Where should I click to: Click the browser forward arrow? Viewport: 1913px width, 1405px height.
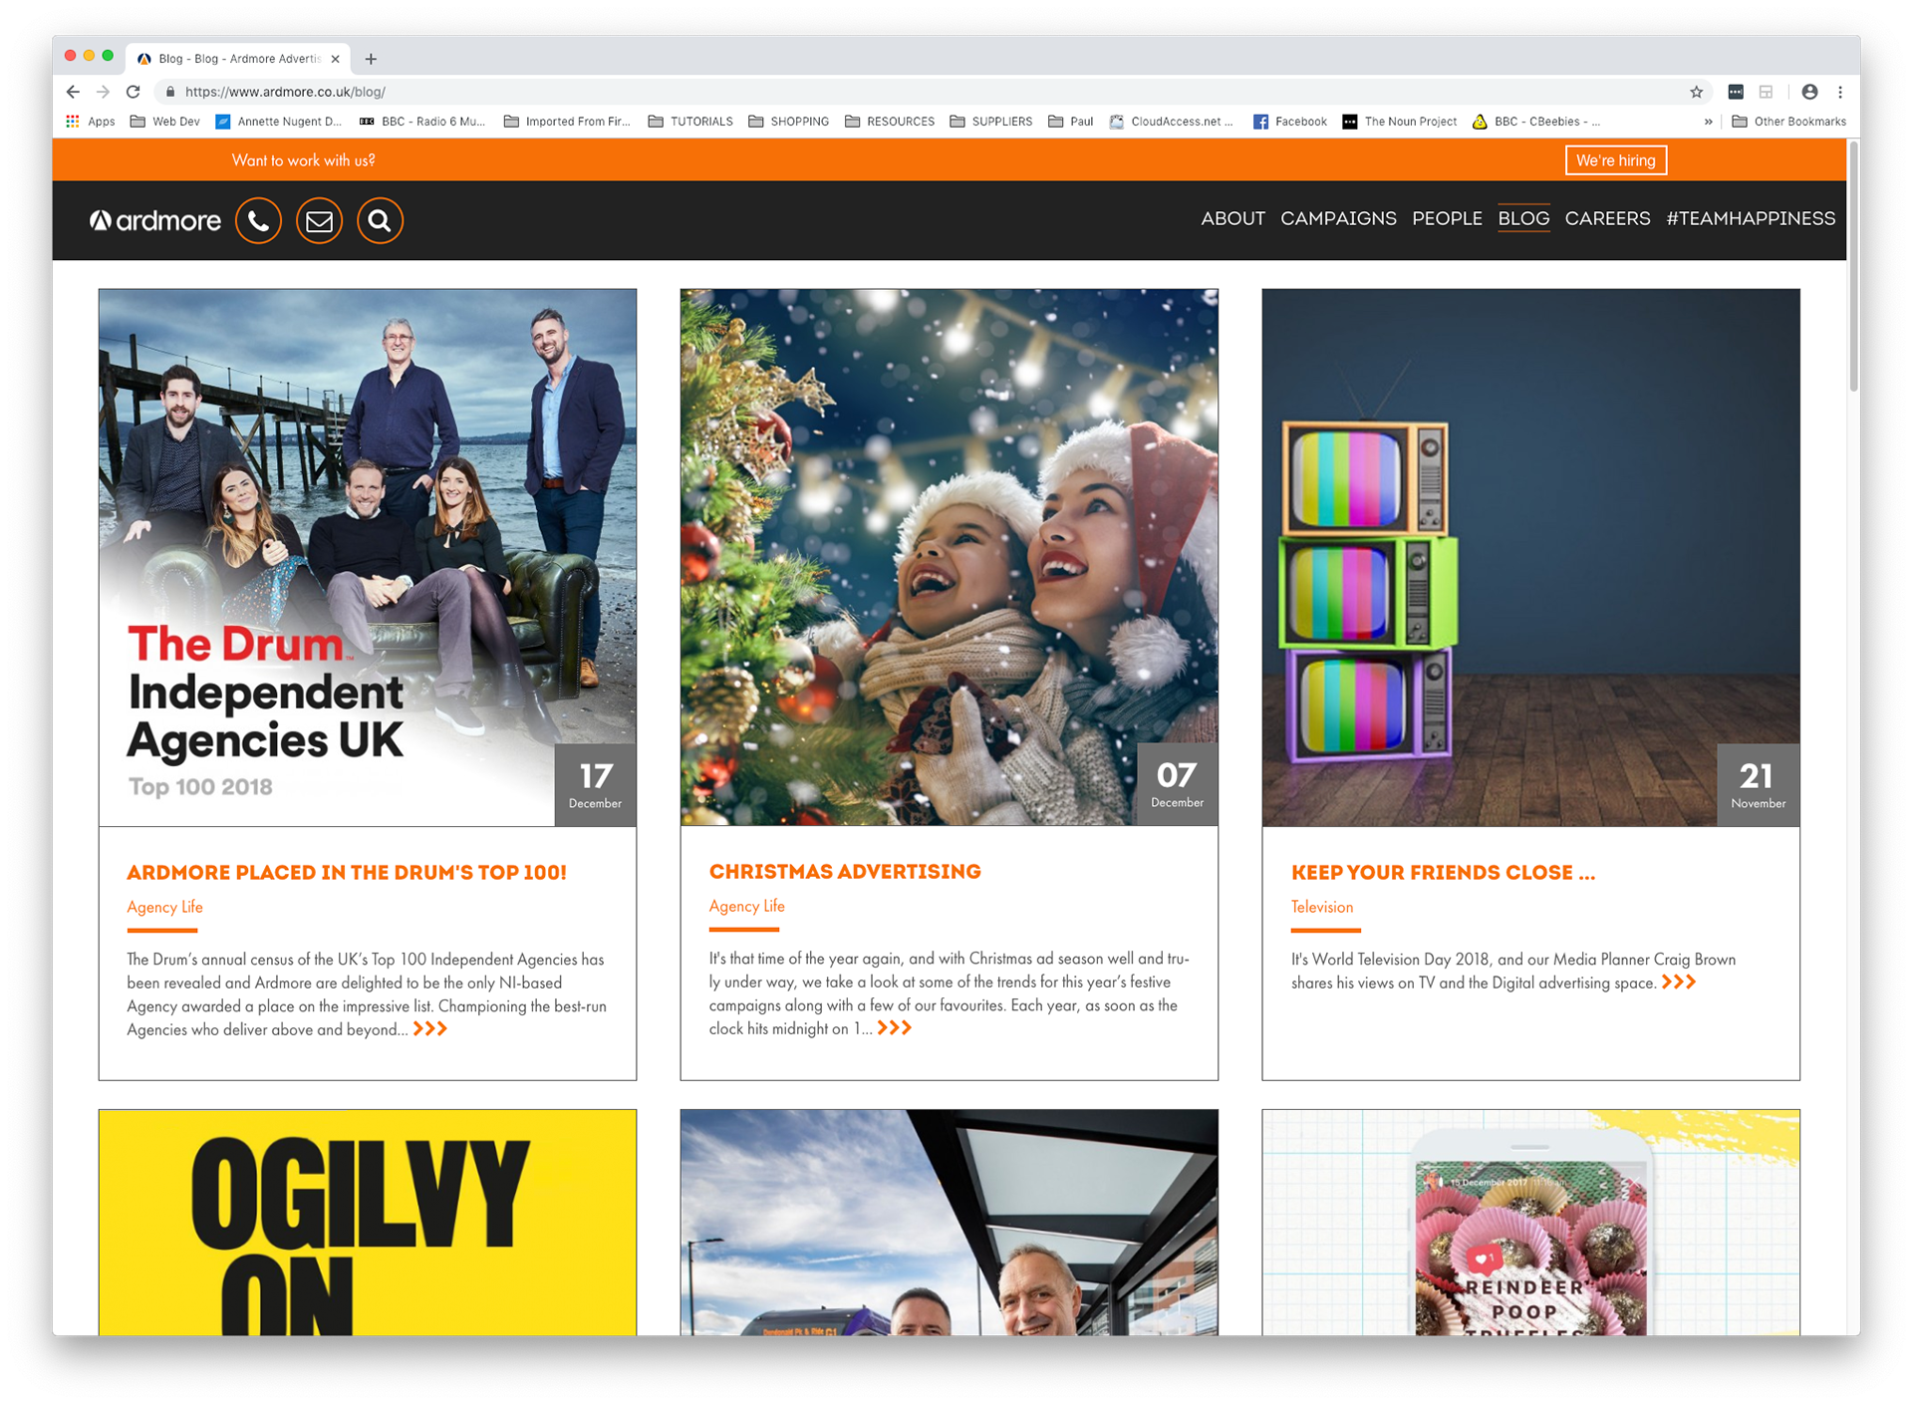click(103, 92)
